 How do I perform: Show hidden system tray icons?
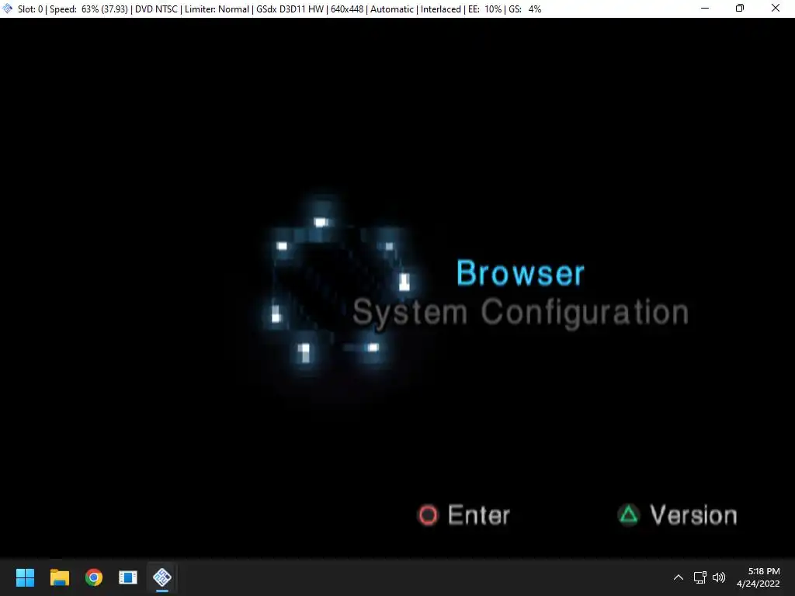point(679,577)
